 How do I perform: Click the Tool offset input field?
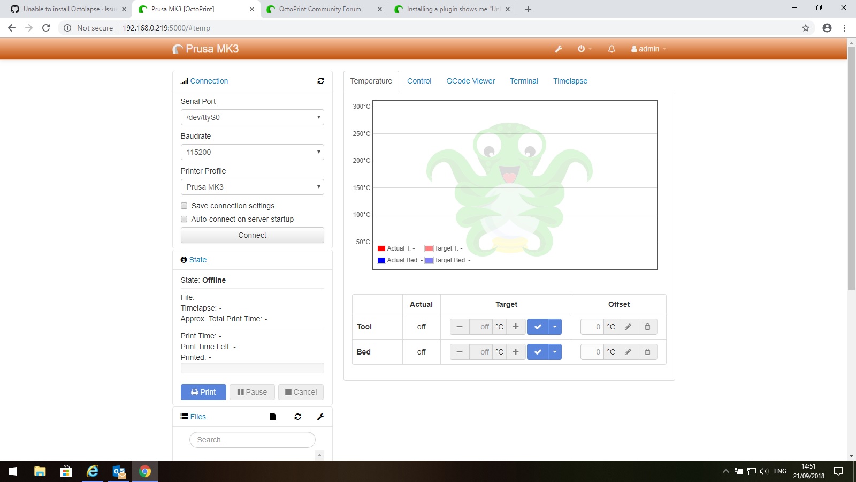(x=593, y=327)
